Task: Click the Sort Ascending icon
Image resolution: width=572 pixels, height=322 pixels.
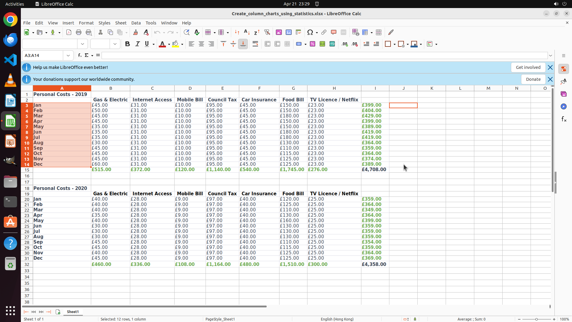Action: coord(247,32)
